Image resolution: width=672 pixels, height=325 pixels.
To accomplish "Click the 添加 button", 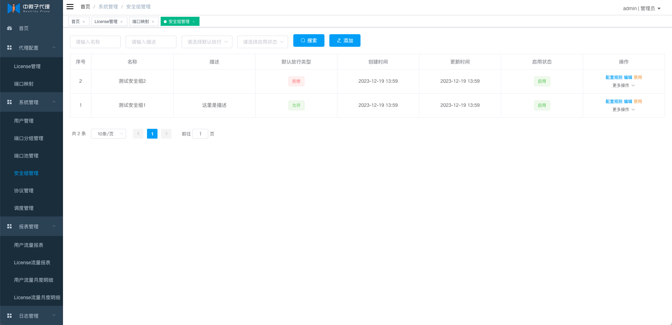I will click(345, 40).
